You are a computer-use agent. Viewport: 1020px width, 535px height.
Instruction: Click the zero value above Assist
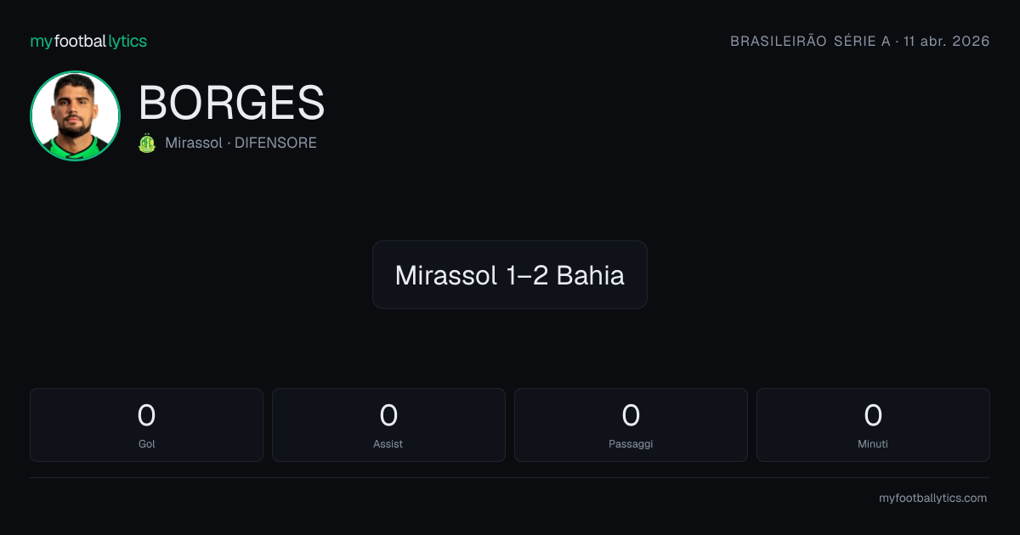[388, 415]
